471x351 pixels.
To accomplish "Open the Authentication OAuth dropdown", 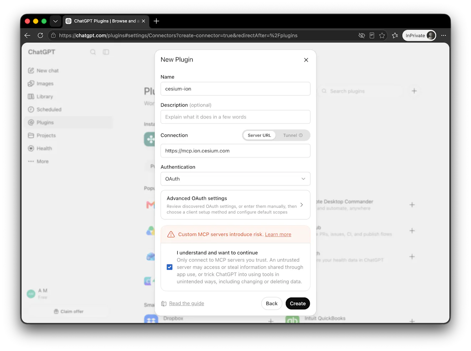I will point(235,179).
